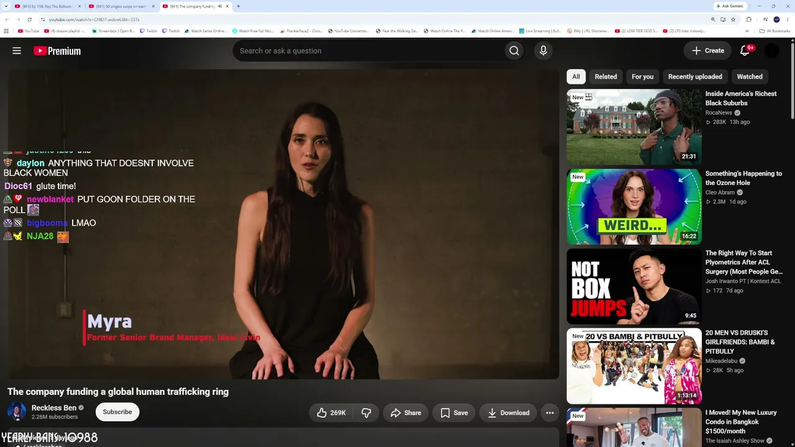Reload the page in browser
The image size is (795, 447).
(29, 19)
